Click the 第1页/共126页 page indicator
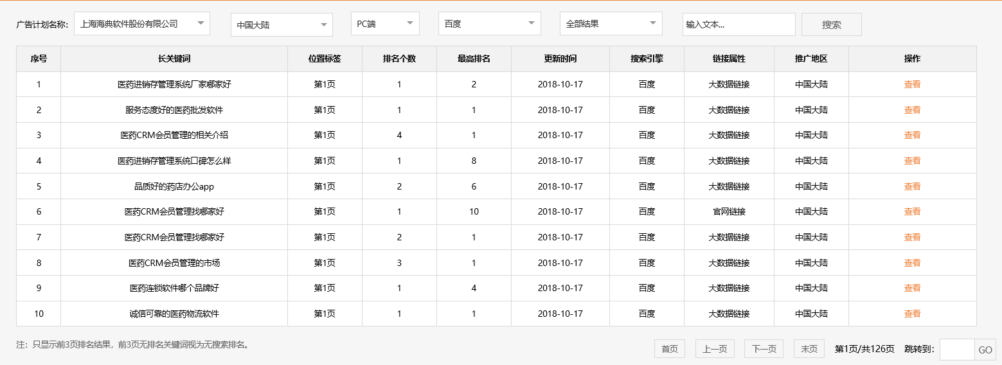The image size is (1002, 365). [864, 349]
